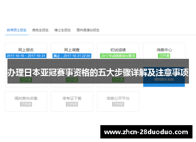Open the 网上报名 card
This screenshot has width=196, height=142.
26,53
